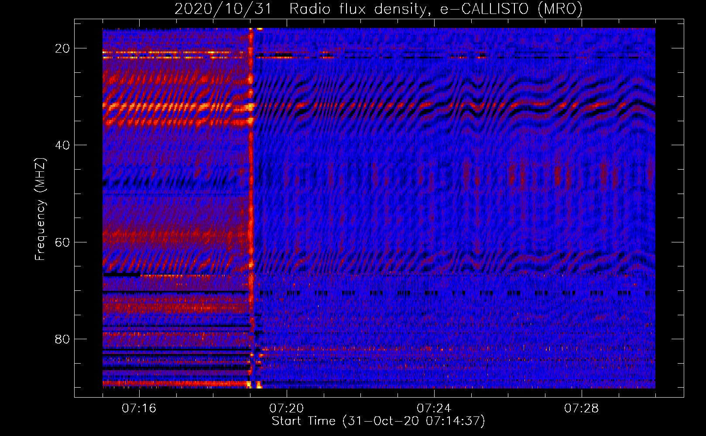Click the 'Start Time (31-Oct-20 07:14:37)' axis label
706x436 pixels.
tap(378, 421)
